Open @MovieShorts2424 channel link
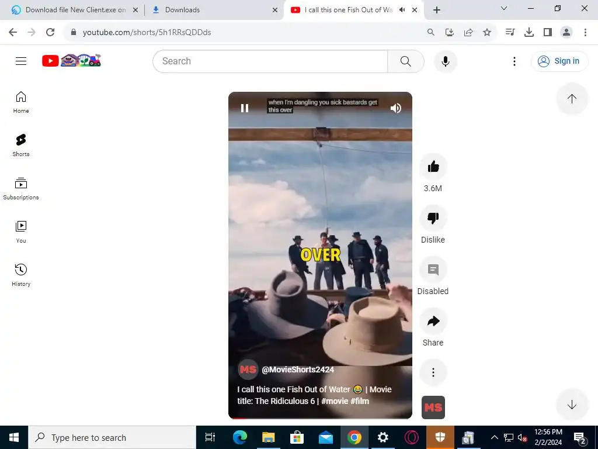Screen dimensions: 598x449 tap(298, 369)
